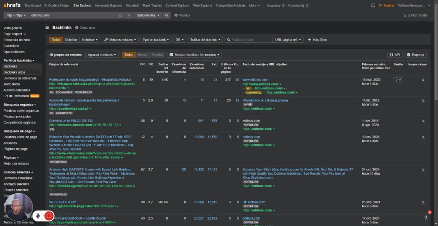Sort by the DR column header
The width and height of the screenshot is (438, 226).
click(x=142, y=64)
